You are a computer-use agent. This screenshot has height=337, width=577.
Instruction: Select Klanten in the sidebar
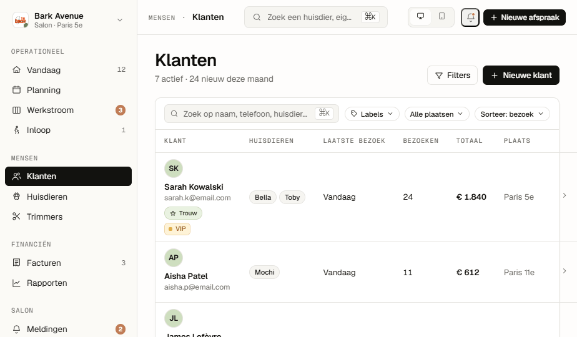click(69, 176)
